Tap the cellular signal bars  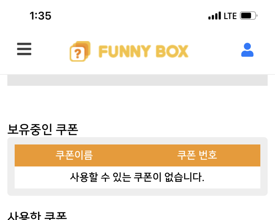214,16
